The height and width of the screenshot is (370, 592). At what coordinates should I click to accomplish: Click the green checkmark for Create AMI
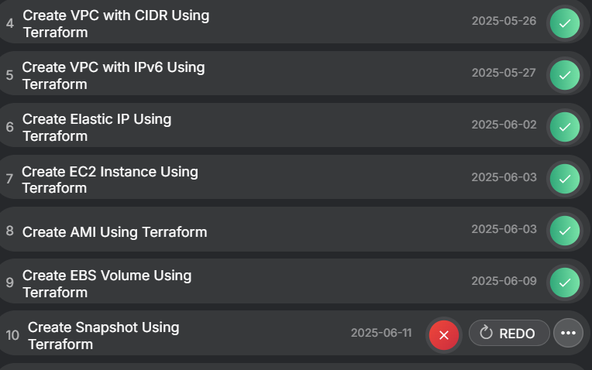tap(565, 231)
